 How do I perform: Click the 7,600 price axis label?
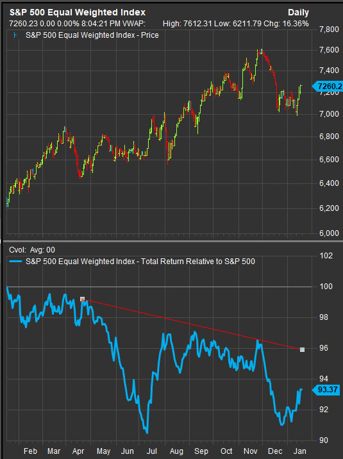[329, 50]
